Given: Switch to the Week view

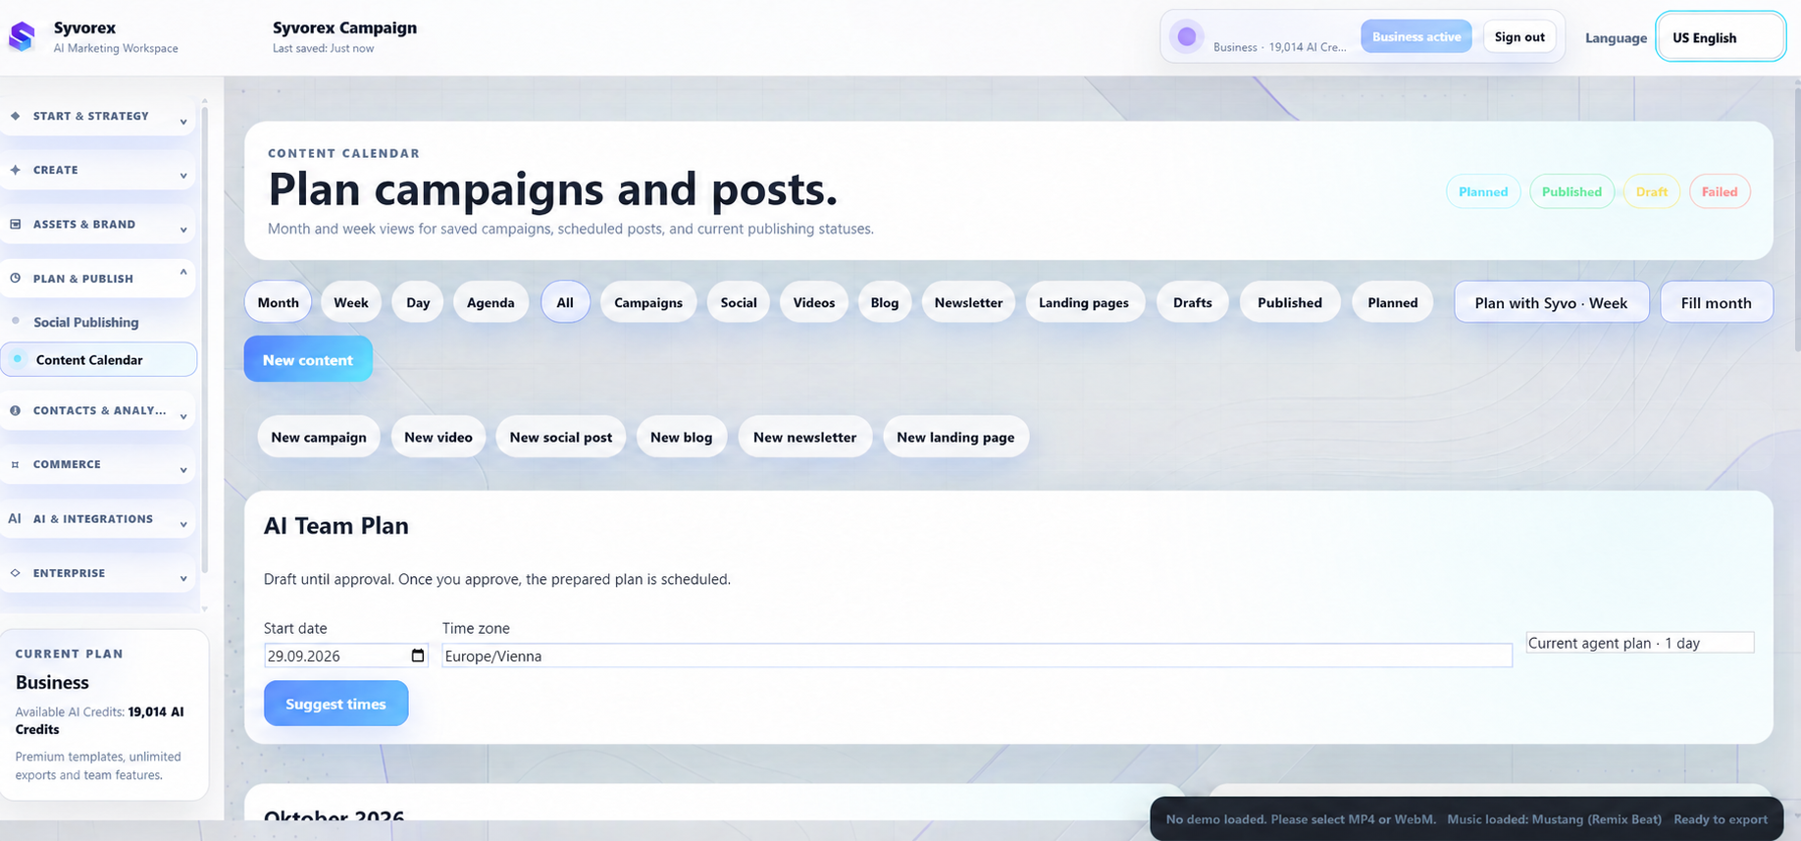Looking at the screenshot, I should [x=351, y=302].
